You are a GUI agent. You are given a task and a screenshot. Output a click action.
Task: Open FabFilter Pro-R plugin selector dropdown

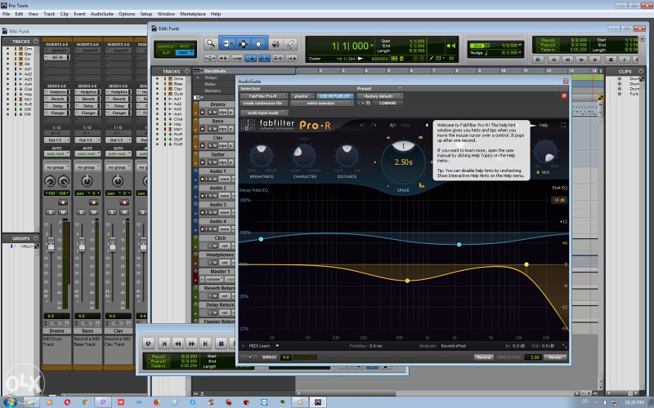263,95
